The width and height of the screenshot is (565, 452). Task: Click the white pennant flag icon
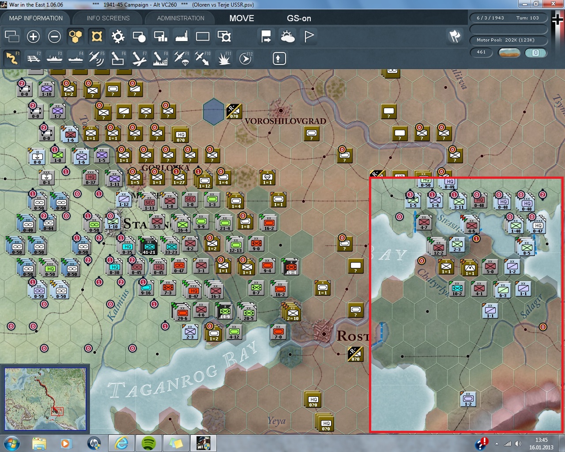pos(309,36)
